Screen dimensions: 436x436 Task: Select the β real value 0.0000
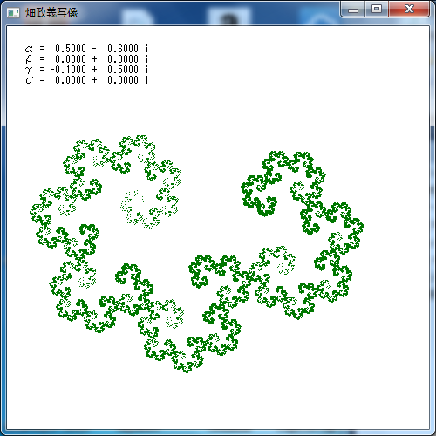point(71,59)
